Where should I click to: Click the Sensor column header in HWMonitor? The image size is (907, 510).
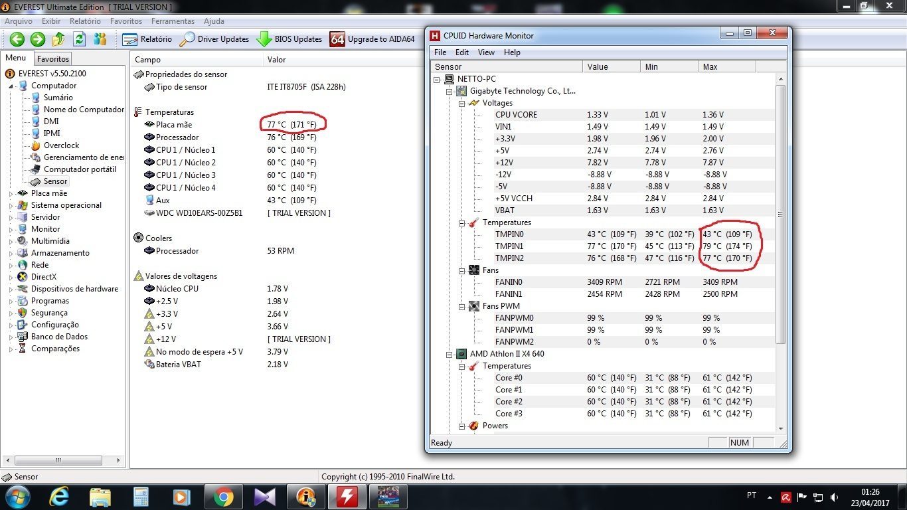[x=507, y=67]
